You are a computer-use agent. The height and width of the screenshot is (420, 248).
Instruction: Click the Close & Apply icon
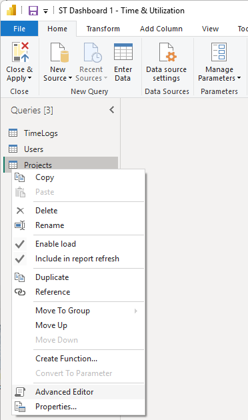tap(20, 52)
